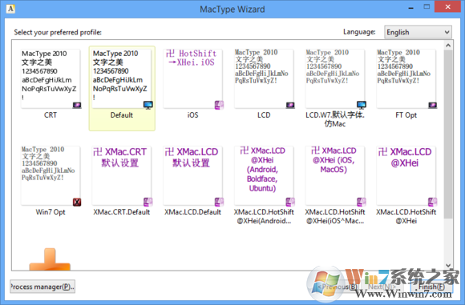
Task: Click the Finish(F) button
Action: click(x=431, y=287)
